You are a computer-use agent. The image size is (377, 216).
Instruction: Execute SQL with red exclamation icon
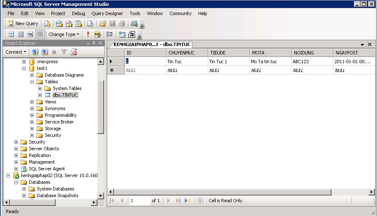[88, 34]
